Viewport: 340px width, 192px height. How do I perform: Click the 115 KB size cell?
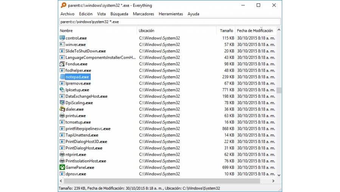pos(228,38)
